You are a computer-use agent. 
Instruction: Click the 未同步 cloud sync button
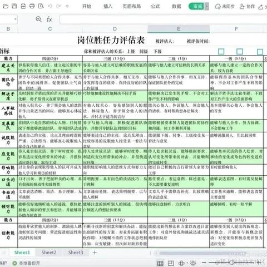click(225, 7)
